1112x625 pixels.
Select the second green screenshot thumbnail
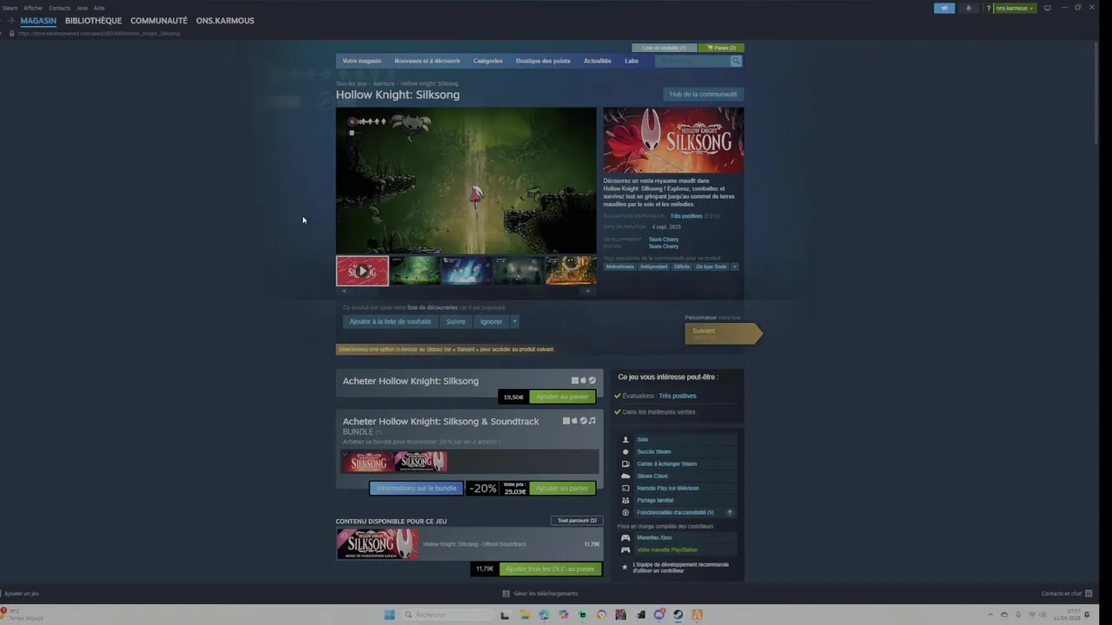(414, 271)
